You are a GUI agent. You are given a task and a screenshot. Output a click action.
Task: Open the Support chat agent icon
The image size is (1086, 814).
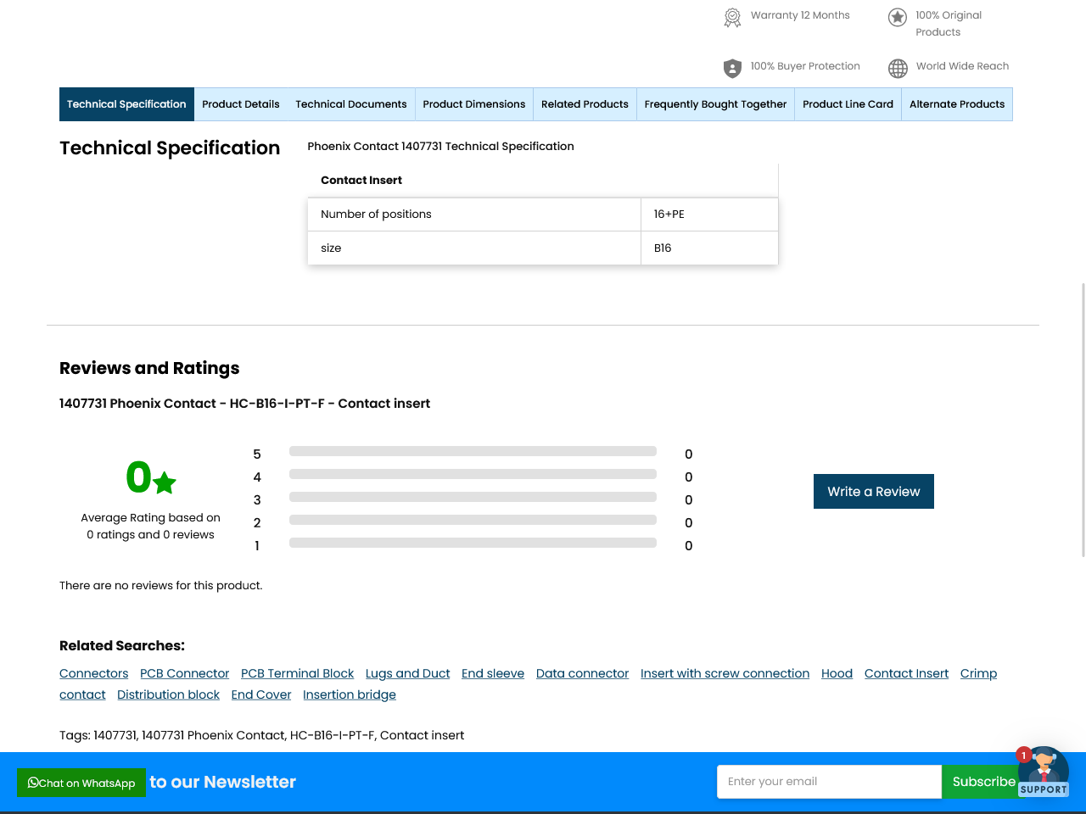[x=1044, y=771]
